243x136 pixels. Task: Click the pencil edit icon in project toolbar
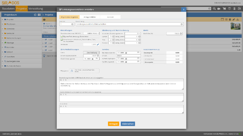coord(234,19)
